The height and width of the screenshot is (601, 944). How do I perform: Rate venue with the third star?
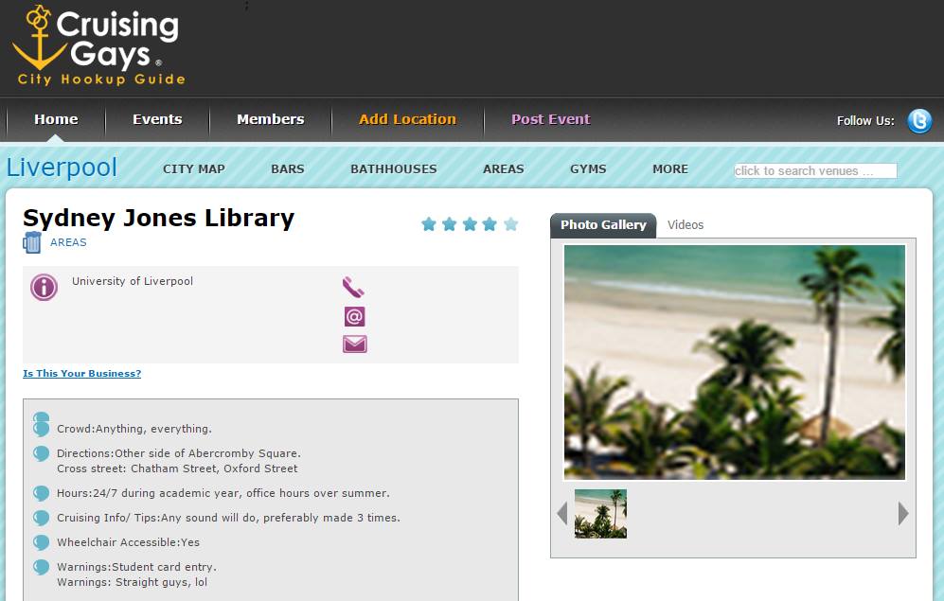point(470,224)
